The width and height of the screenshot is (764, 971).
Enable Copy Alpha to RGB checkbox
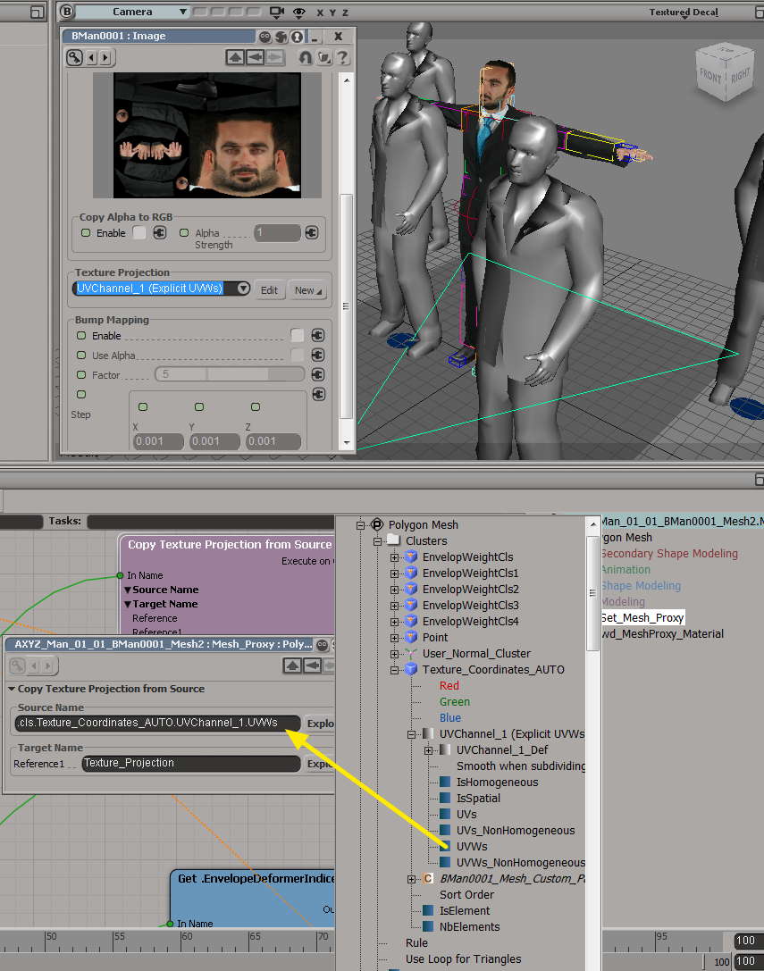(139, 233)
